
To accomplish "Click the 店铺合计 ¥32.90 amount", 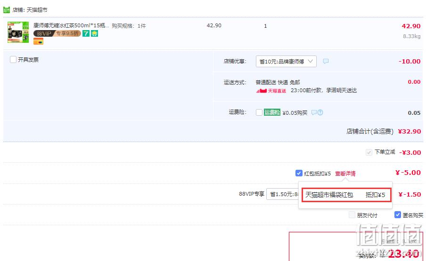I will point(410,132).
